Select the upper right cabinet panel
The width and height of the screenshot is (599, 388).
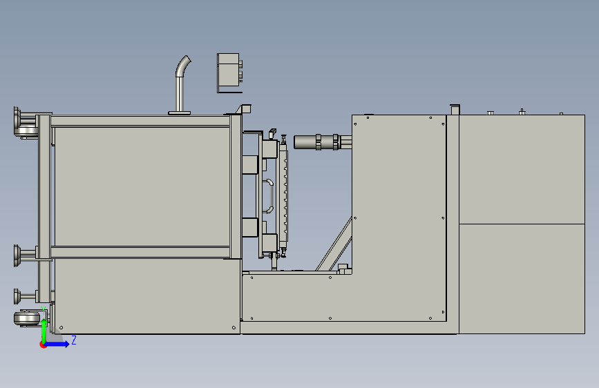(x=522, y=169)
